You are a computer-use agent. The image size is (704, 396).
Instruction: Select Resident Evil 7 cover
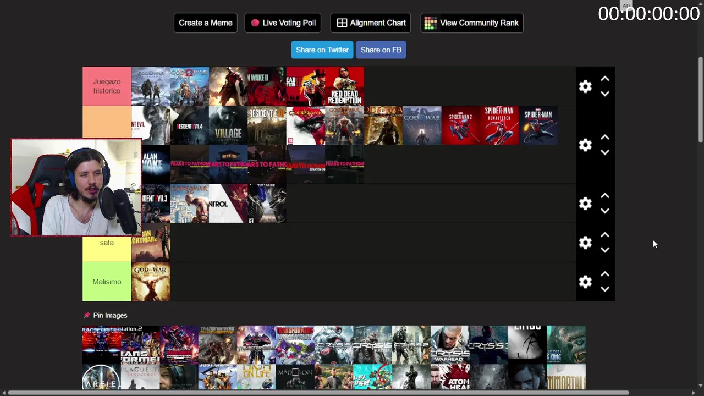[267, 125]
